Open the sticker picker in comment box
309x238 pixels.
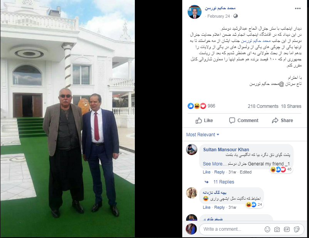tap(296, 229)
